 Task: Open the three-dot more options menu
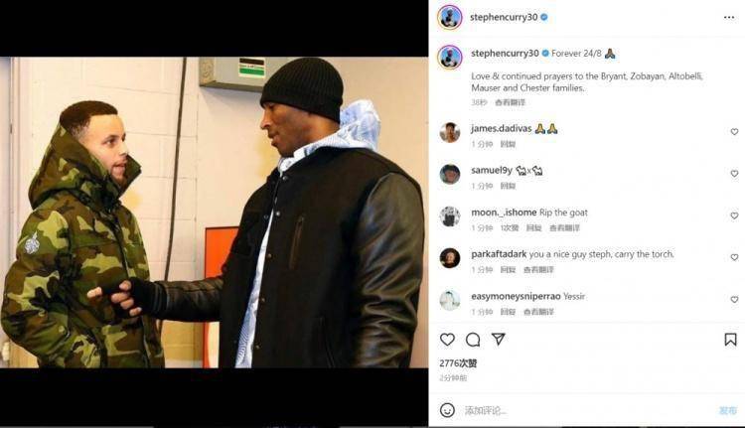[729, 18]
